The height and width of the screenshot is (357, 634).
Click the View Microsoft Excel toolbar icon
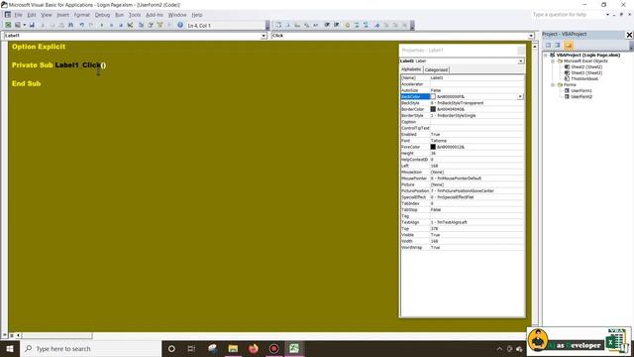click(8, 25)
